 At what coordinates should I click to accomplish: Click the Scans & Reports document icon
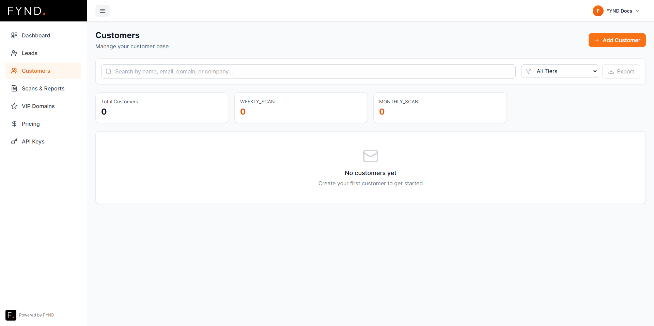(x=14, y=88)
